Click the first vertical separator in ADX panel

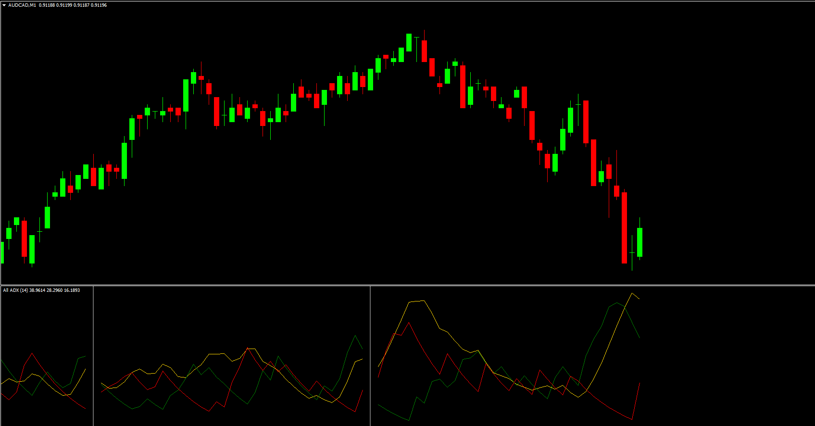(93, 356)
